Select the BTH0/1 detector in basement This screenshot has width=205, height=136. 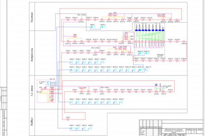(x=68, y=120)
